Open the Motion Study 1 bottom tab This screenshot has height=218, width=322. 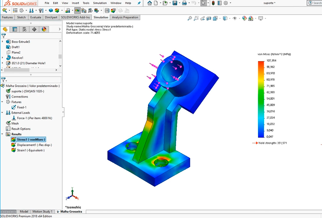click(x=42, y=211)
